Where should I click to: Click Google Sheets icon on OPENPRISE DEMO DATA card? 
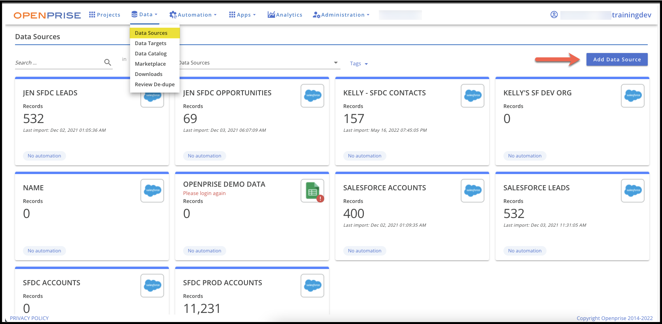point(312,190)
